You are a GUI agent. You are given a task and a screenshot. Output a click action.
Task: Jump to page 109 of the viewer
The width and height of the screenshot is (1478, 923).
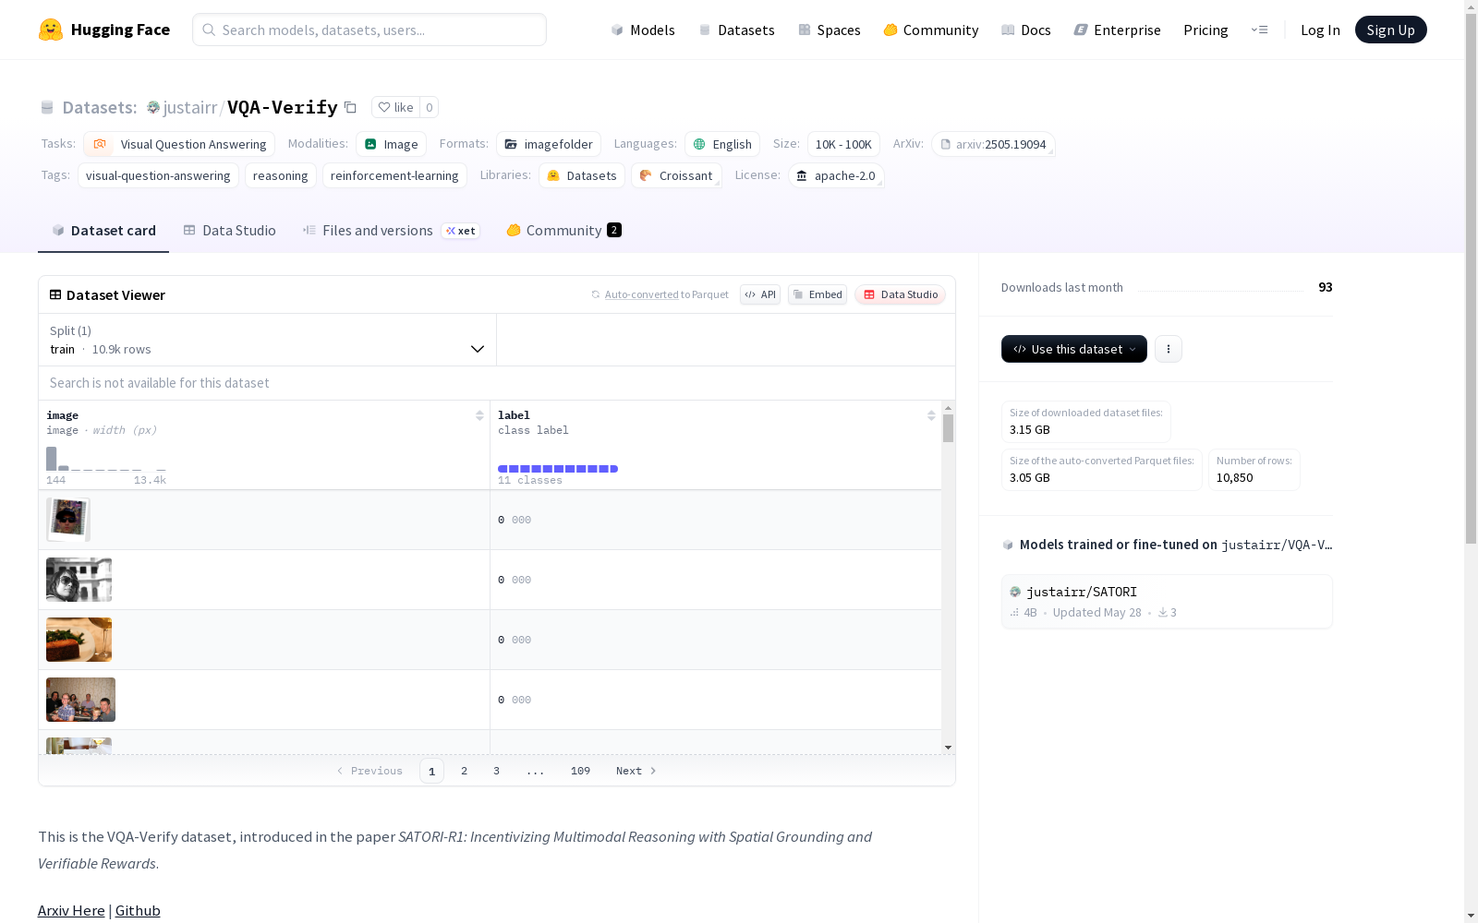click(x=580, y=771)
